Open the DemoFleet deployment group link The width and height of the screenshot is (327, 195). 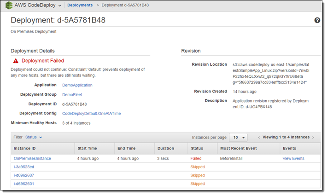[x=71, y=94]
